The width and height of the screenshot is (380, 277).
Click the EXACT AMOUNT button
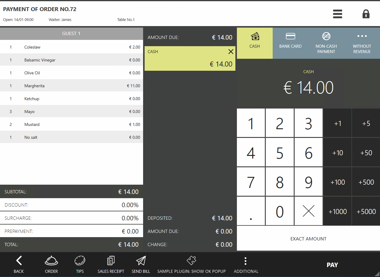tap(308, 239)
